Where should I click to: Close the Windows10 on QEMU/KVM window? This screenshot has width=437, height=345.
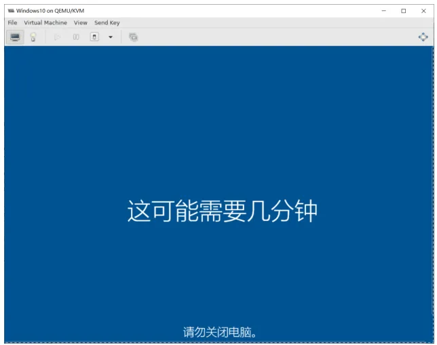coord(423,11)
